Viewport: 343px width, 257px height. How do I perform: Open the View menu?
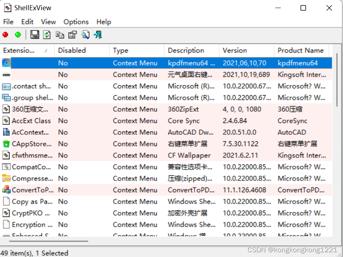(48, 22)
